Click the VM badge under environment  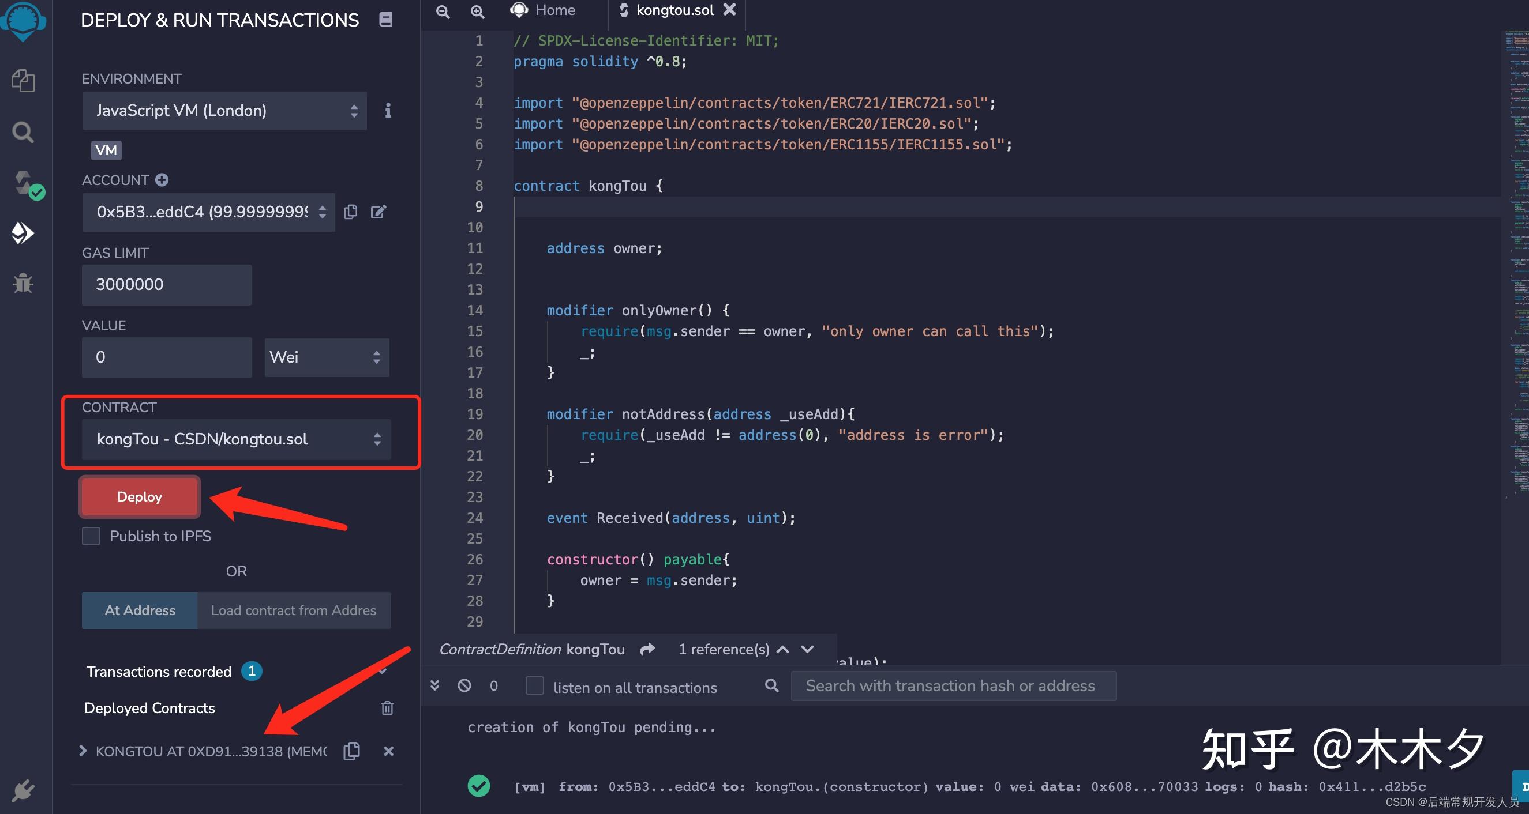tap(106, 150)
